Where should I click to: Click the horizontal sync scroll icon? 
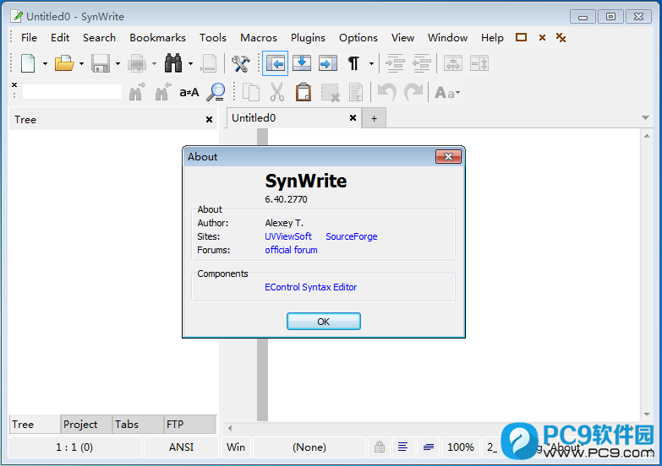tap(453, 63)
